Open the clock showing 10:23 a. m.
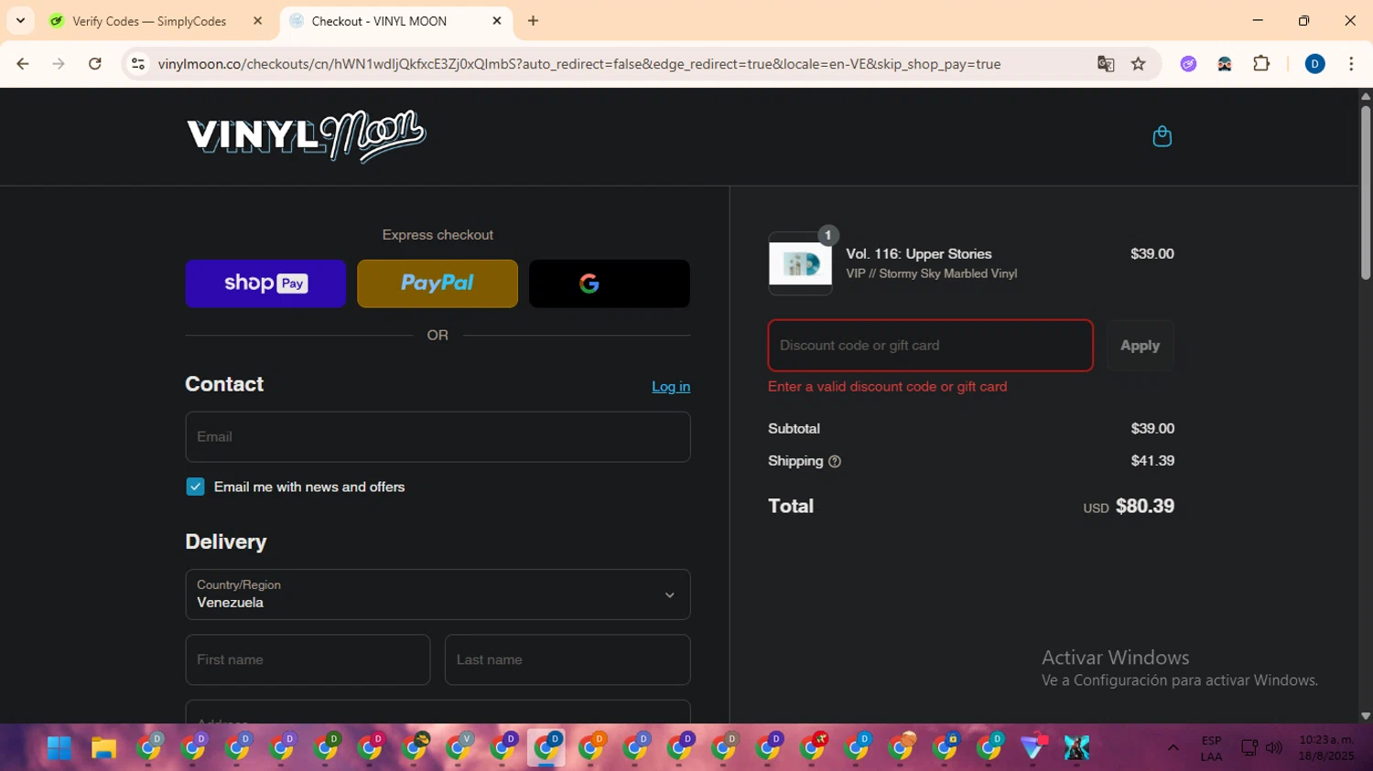The width and height of the screenshot is (1373, 771). (1326, 747)
